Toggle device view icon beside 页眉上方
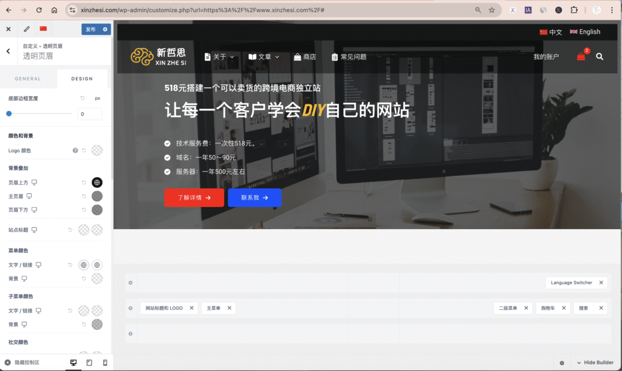The height and width of the screenshot is (371, 622). (x=35, y=182)
